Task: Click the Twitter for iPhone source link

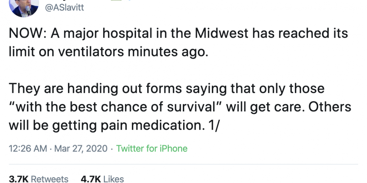Action: [152, 149]
